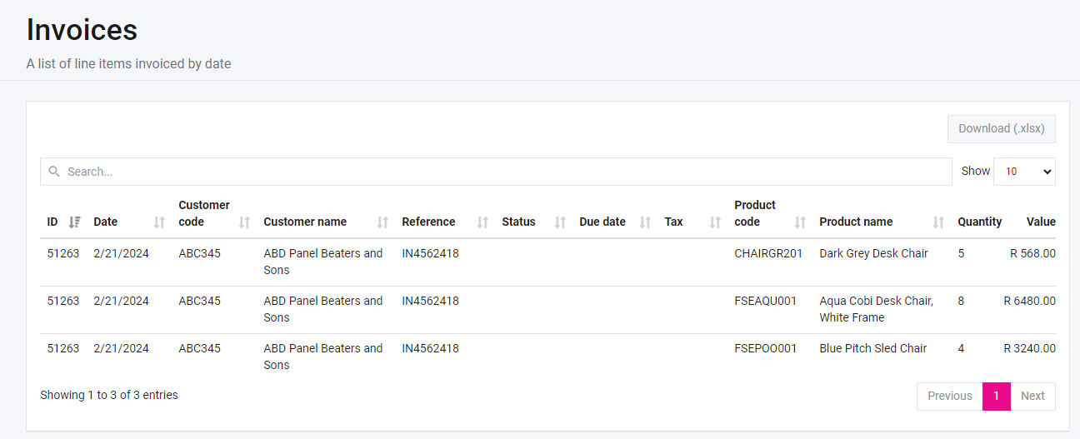The width and height of the screenshot is (1080, 439).
Task: Click the Next page button
Action: coord(1032,397)
